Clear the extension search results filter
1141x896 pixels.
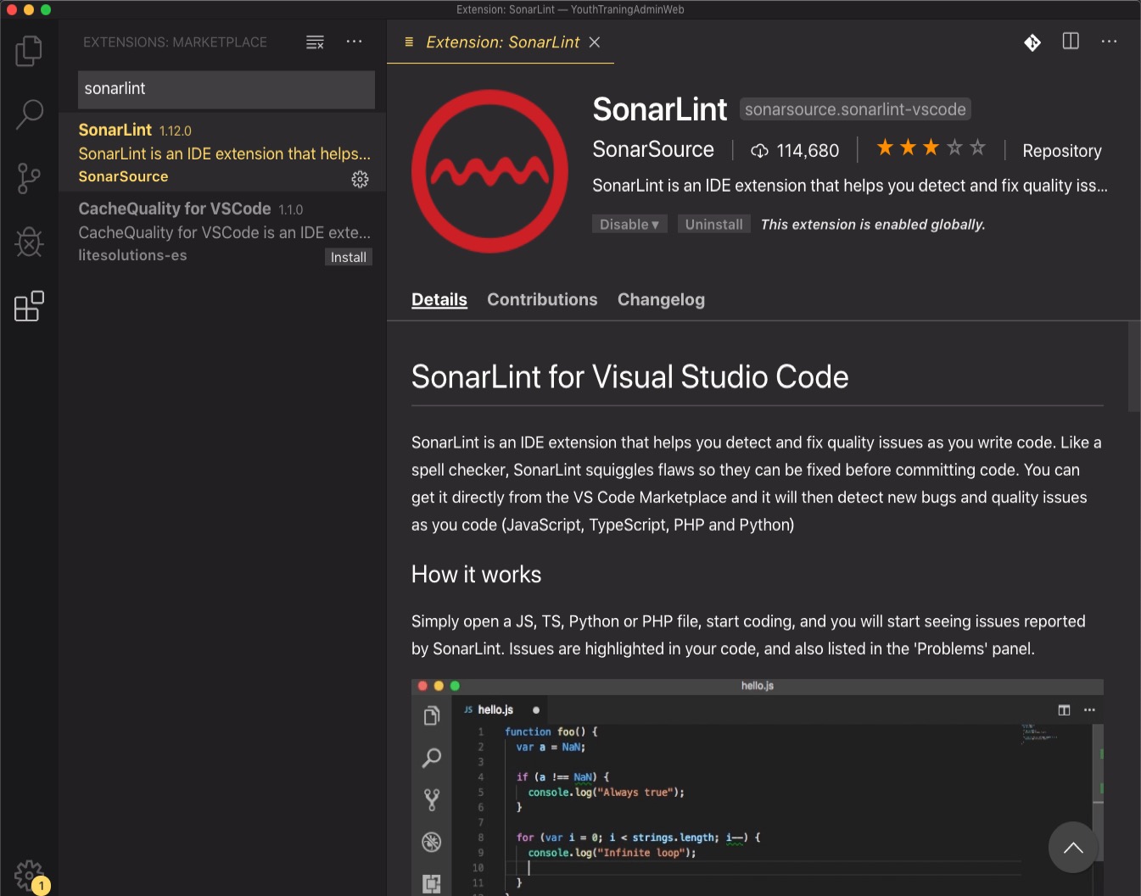click(315, 42)
